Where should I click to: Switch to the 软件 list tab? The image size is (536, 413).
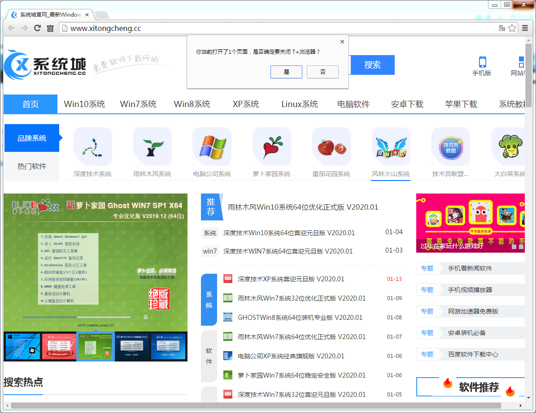point(209,356)
